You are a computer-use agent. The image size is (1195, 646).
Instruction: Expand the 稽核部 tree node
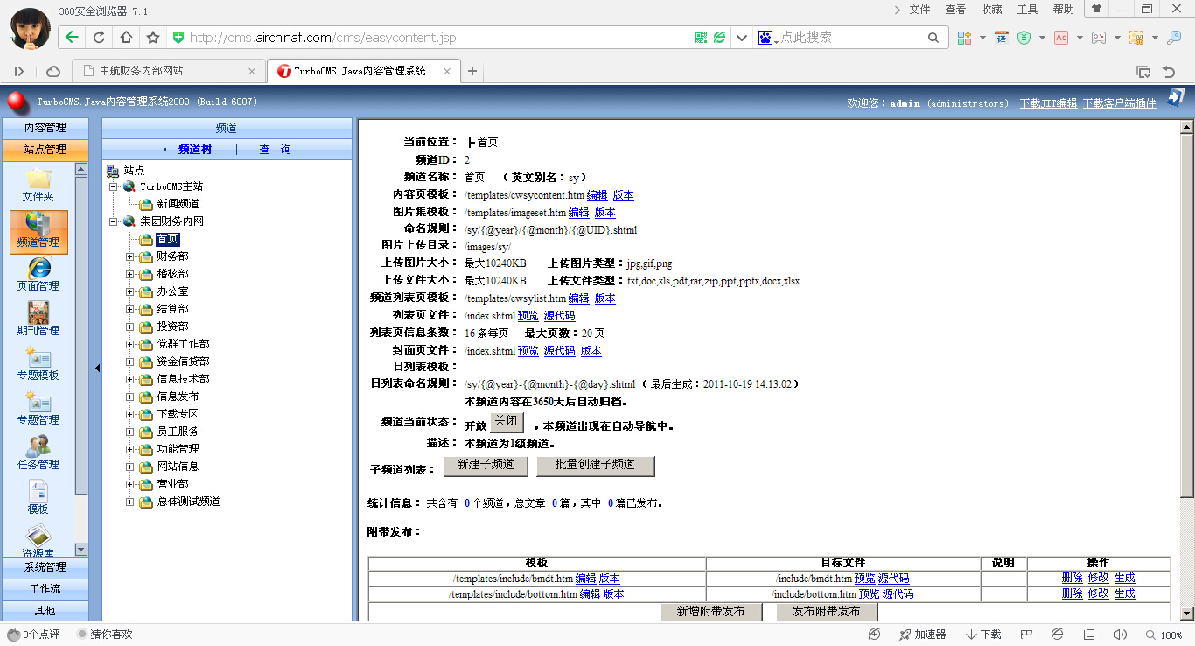129,274
